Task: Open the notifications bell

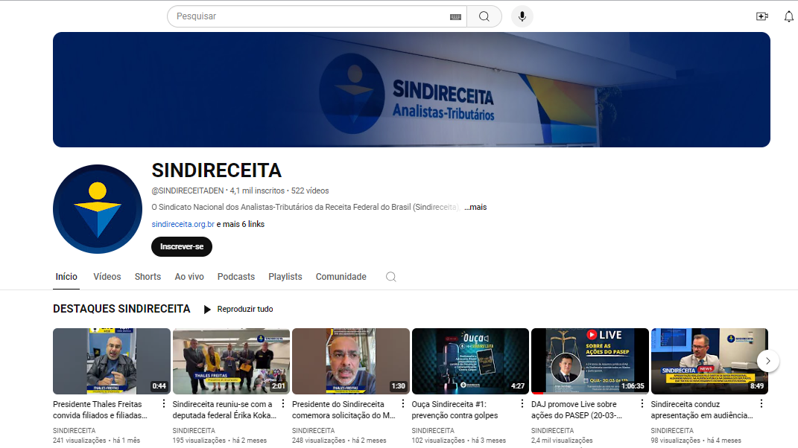Action: click(x=788, y=16)
